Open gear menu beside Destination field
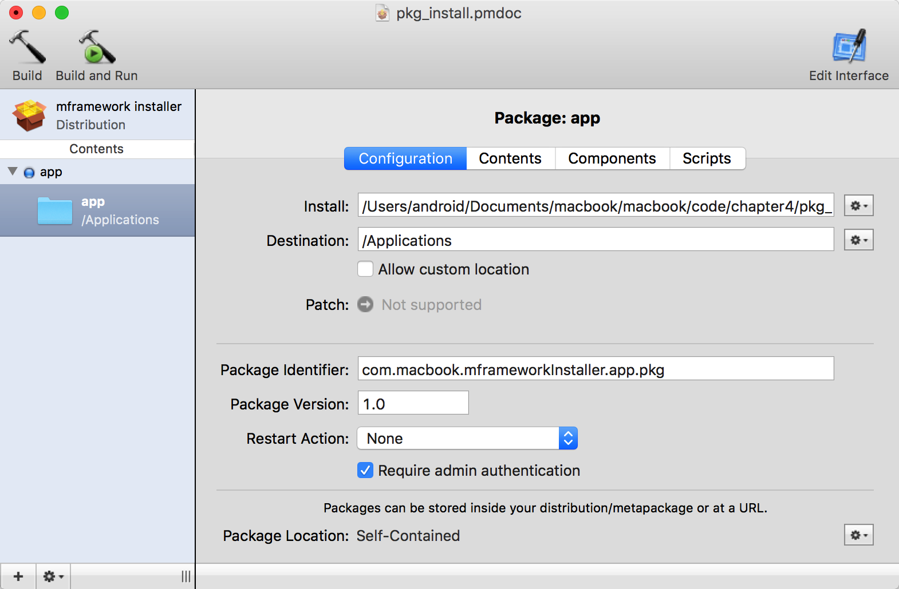Viewport: 899px width, 589px height. click(858, 240)
